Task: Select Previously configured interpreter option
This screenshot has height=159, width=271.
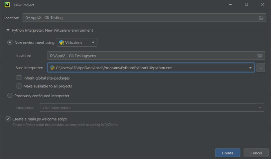Action: (x=10, y=96)
